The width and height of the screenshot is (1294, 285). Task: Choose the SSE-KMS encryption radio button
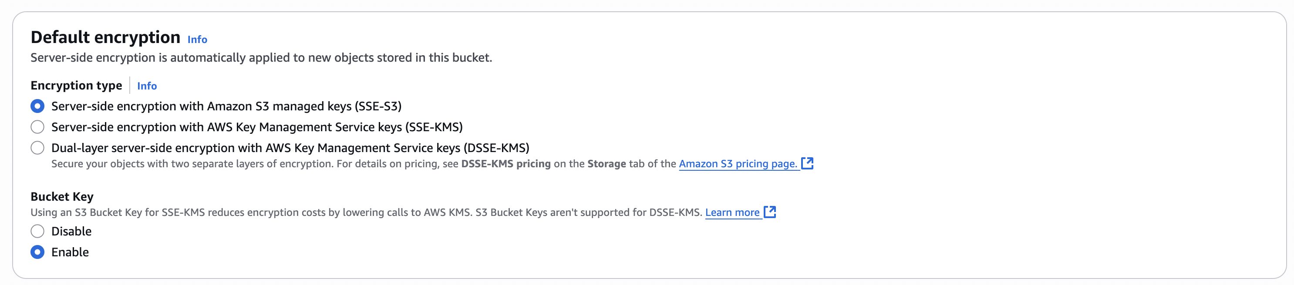[x=38, y=127]
